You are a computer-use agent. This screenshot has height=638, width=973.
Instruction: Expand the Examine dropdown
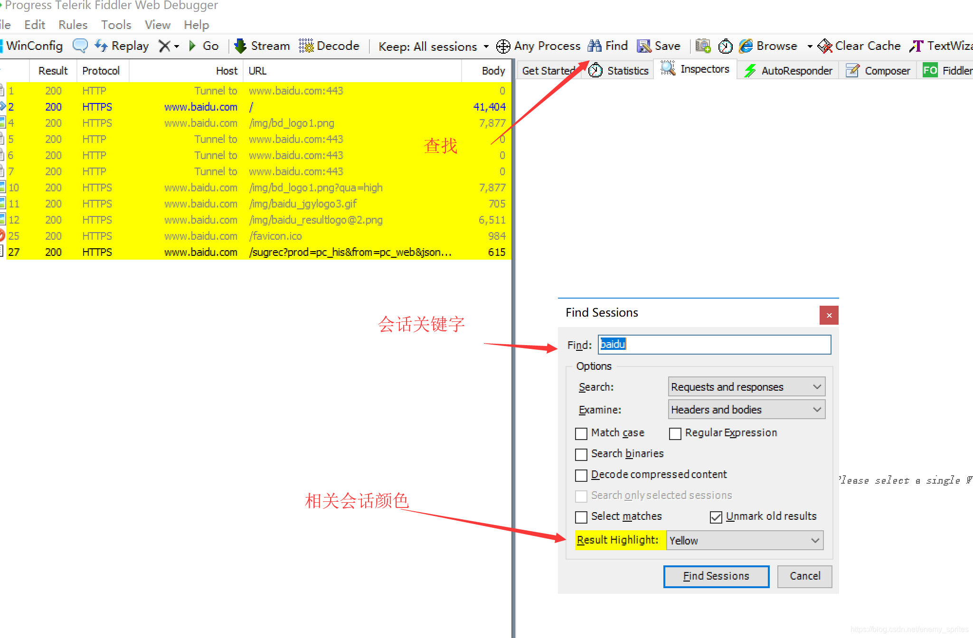tap(746, 410)
